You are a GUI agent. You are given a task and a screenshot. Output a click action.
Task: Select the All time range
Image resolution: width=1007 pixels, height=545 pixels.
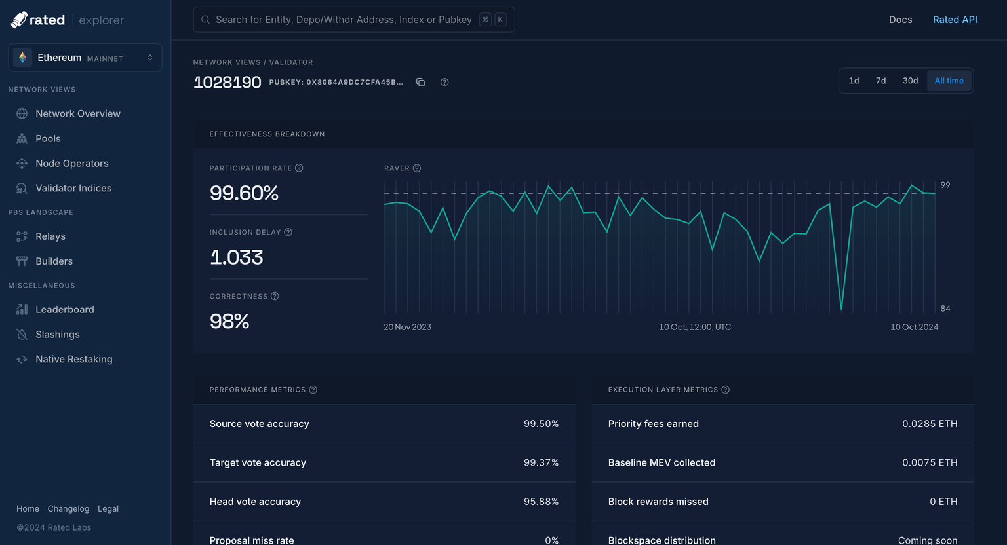[949, 81]
